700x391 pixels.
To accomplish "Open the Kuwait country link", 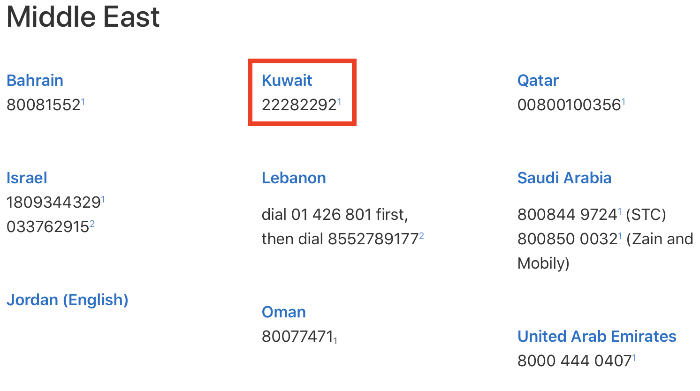I will 287,80.
